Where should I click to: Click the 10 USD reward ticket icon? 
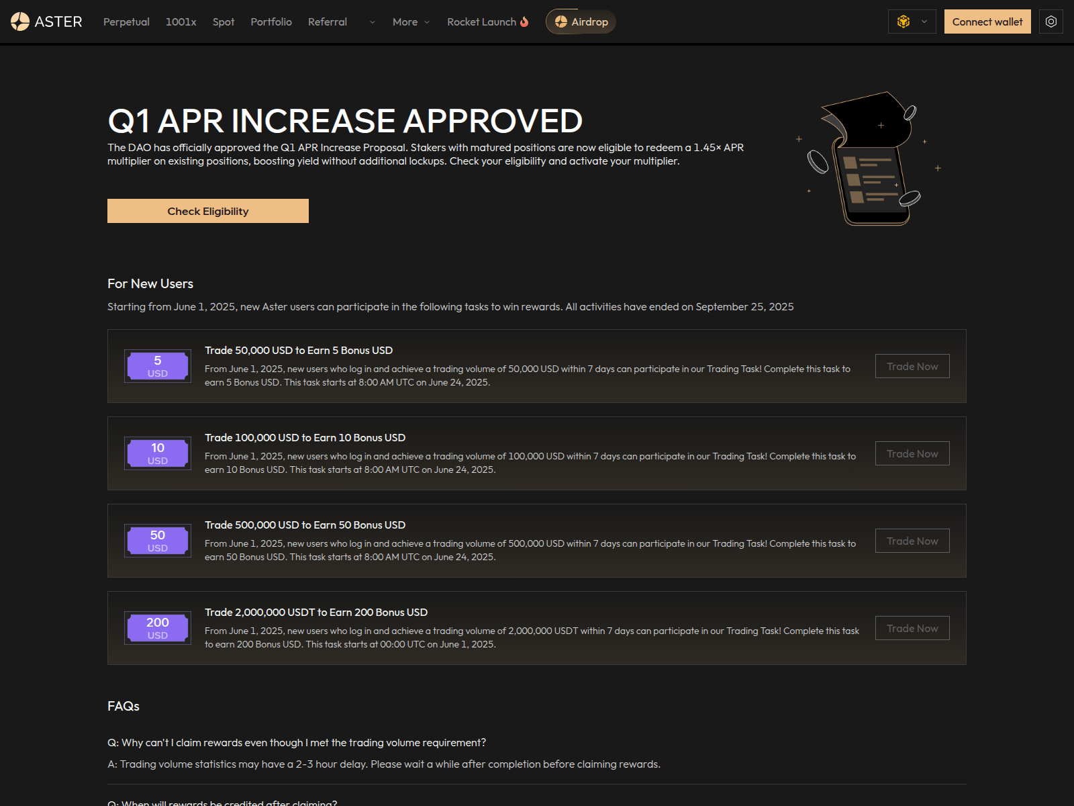157,453
